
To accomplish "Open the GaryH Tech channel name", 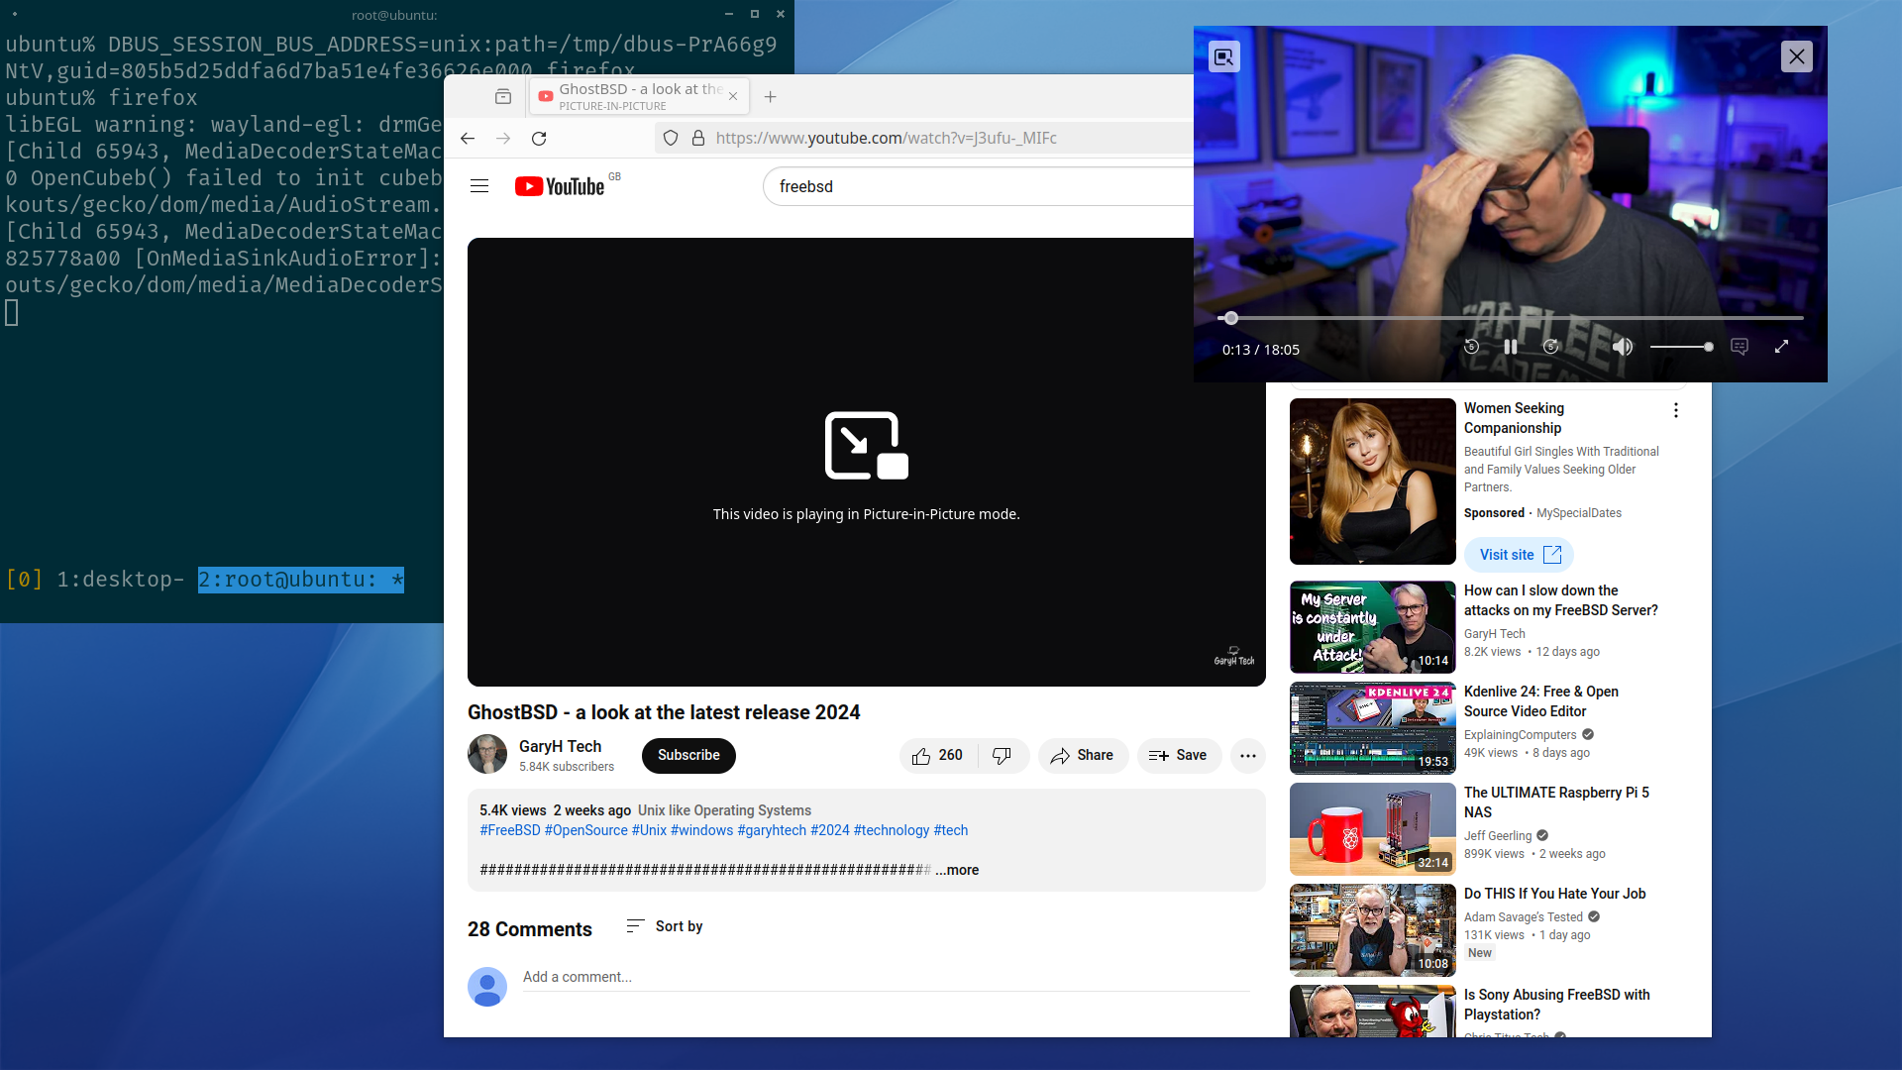I will [561, 746].
